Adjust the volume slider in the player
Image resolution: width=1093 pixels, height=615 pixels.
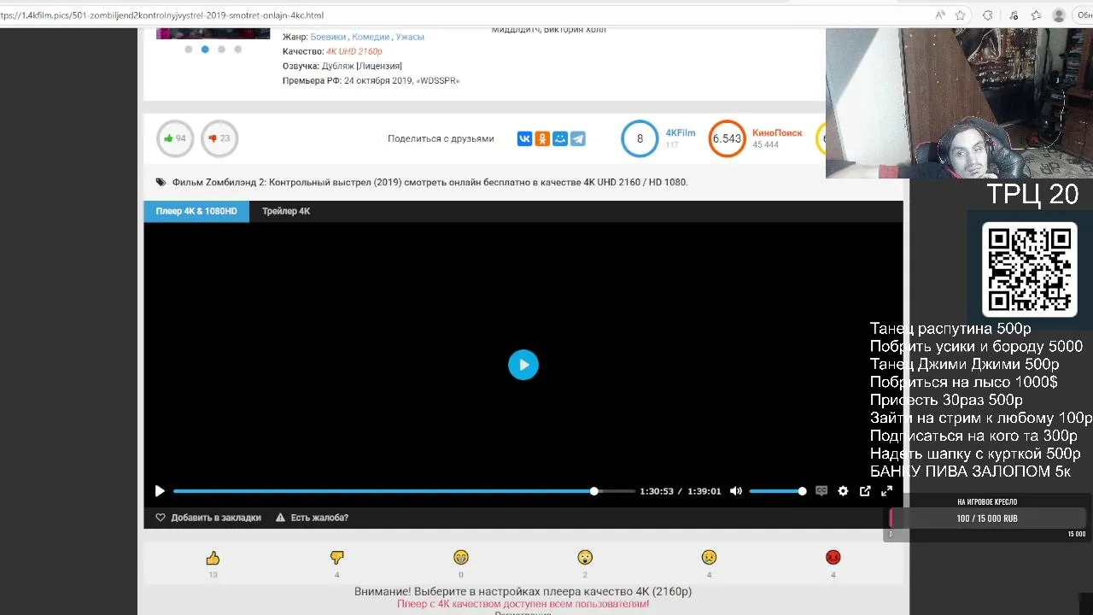coord(776,491)
